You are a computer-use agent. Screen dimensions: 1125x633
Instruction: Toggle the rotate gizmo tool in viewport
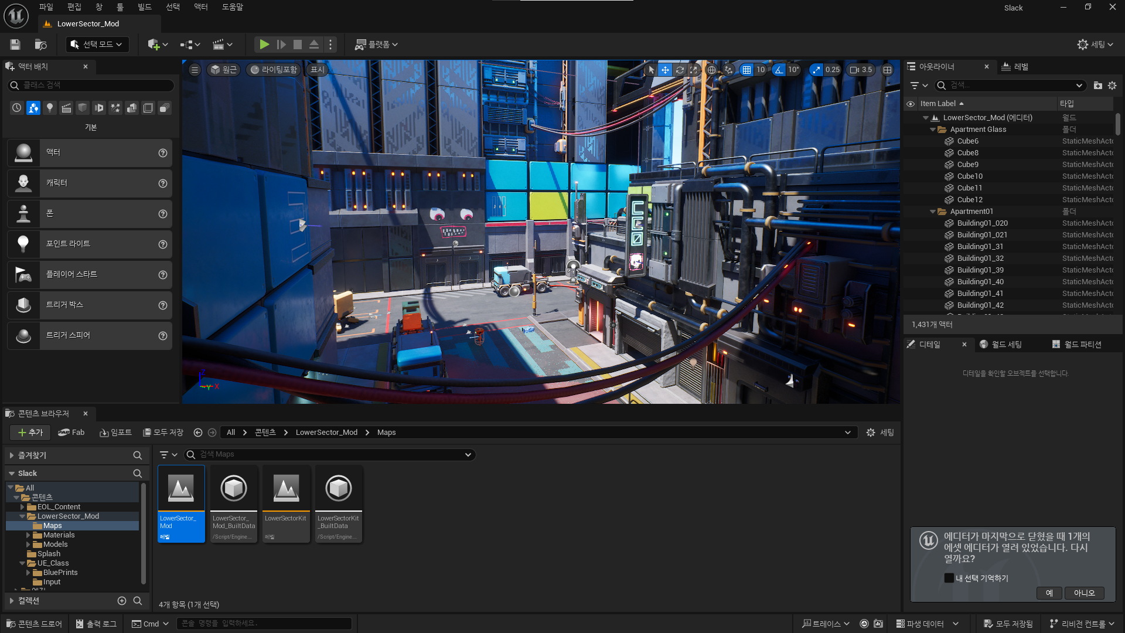point(680,70)
